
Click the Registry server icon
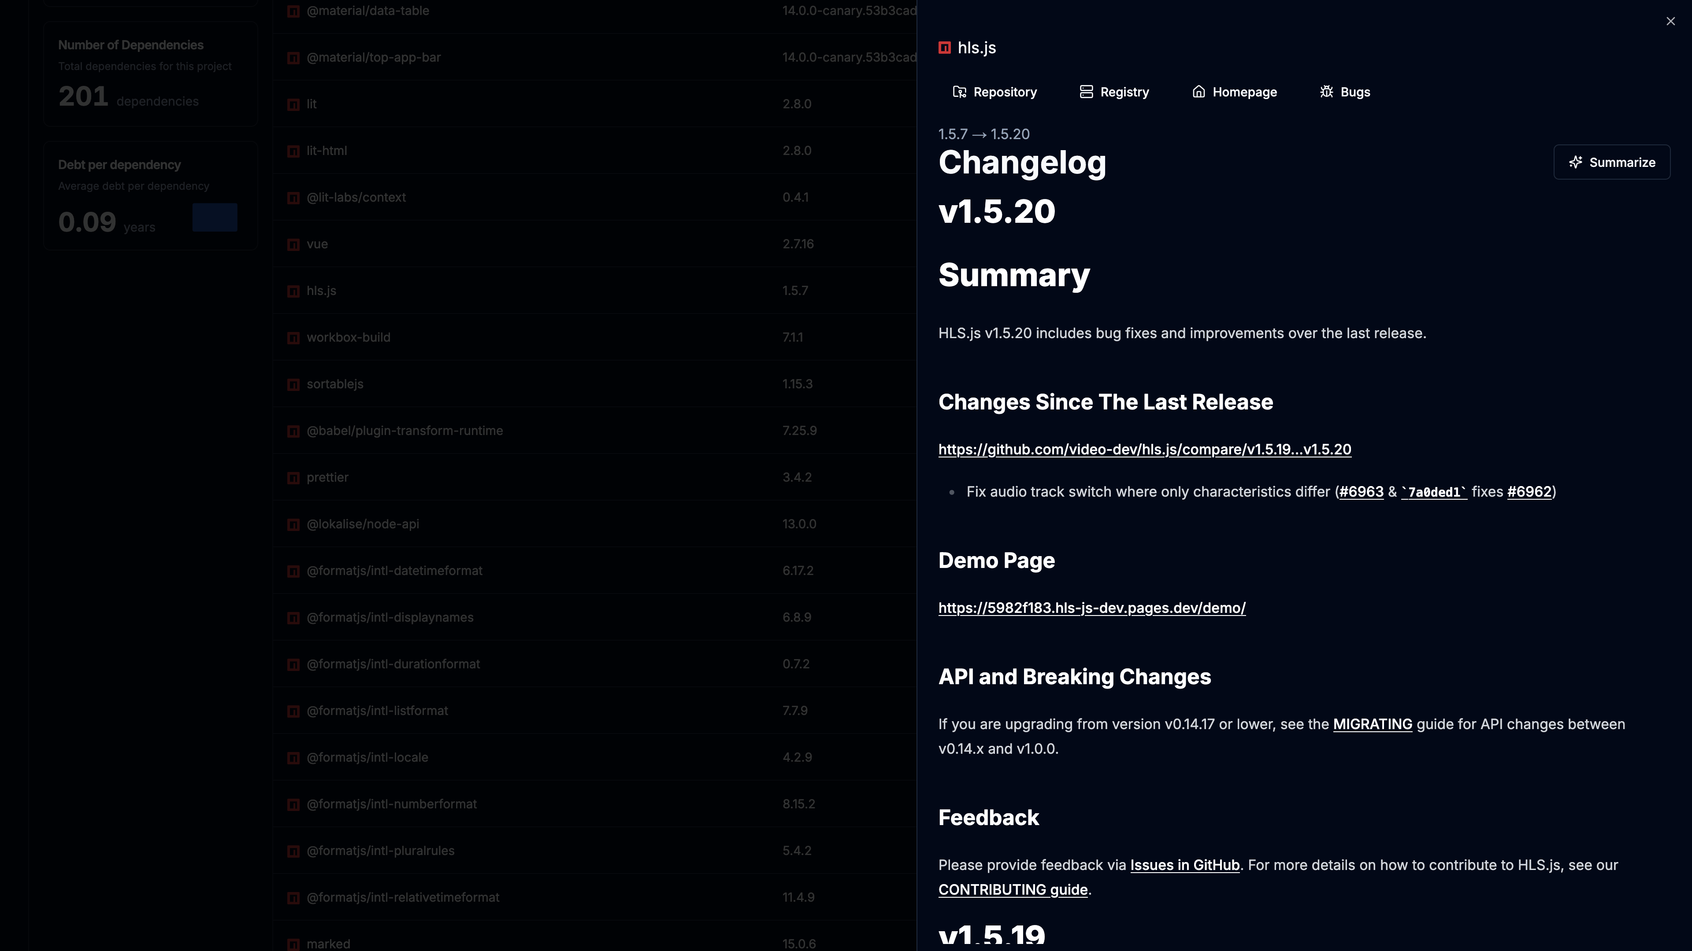1087,92
